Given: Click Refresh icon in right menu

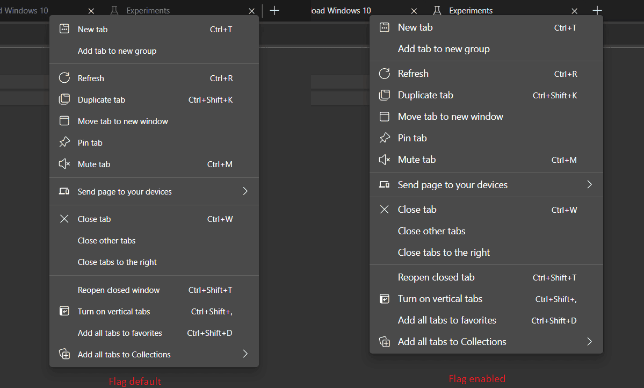Looking at the screenshot, I should [385, 74].
